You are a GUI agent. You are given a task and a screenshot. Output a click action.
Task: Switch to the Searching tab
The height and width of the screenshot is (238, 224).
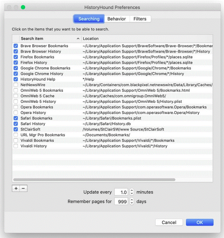(x=89, y=19)
